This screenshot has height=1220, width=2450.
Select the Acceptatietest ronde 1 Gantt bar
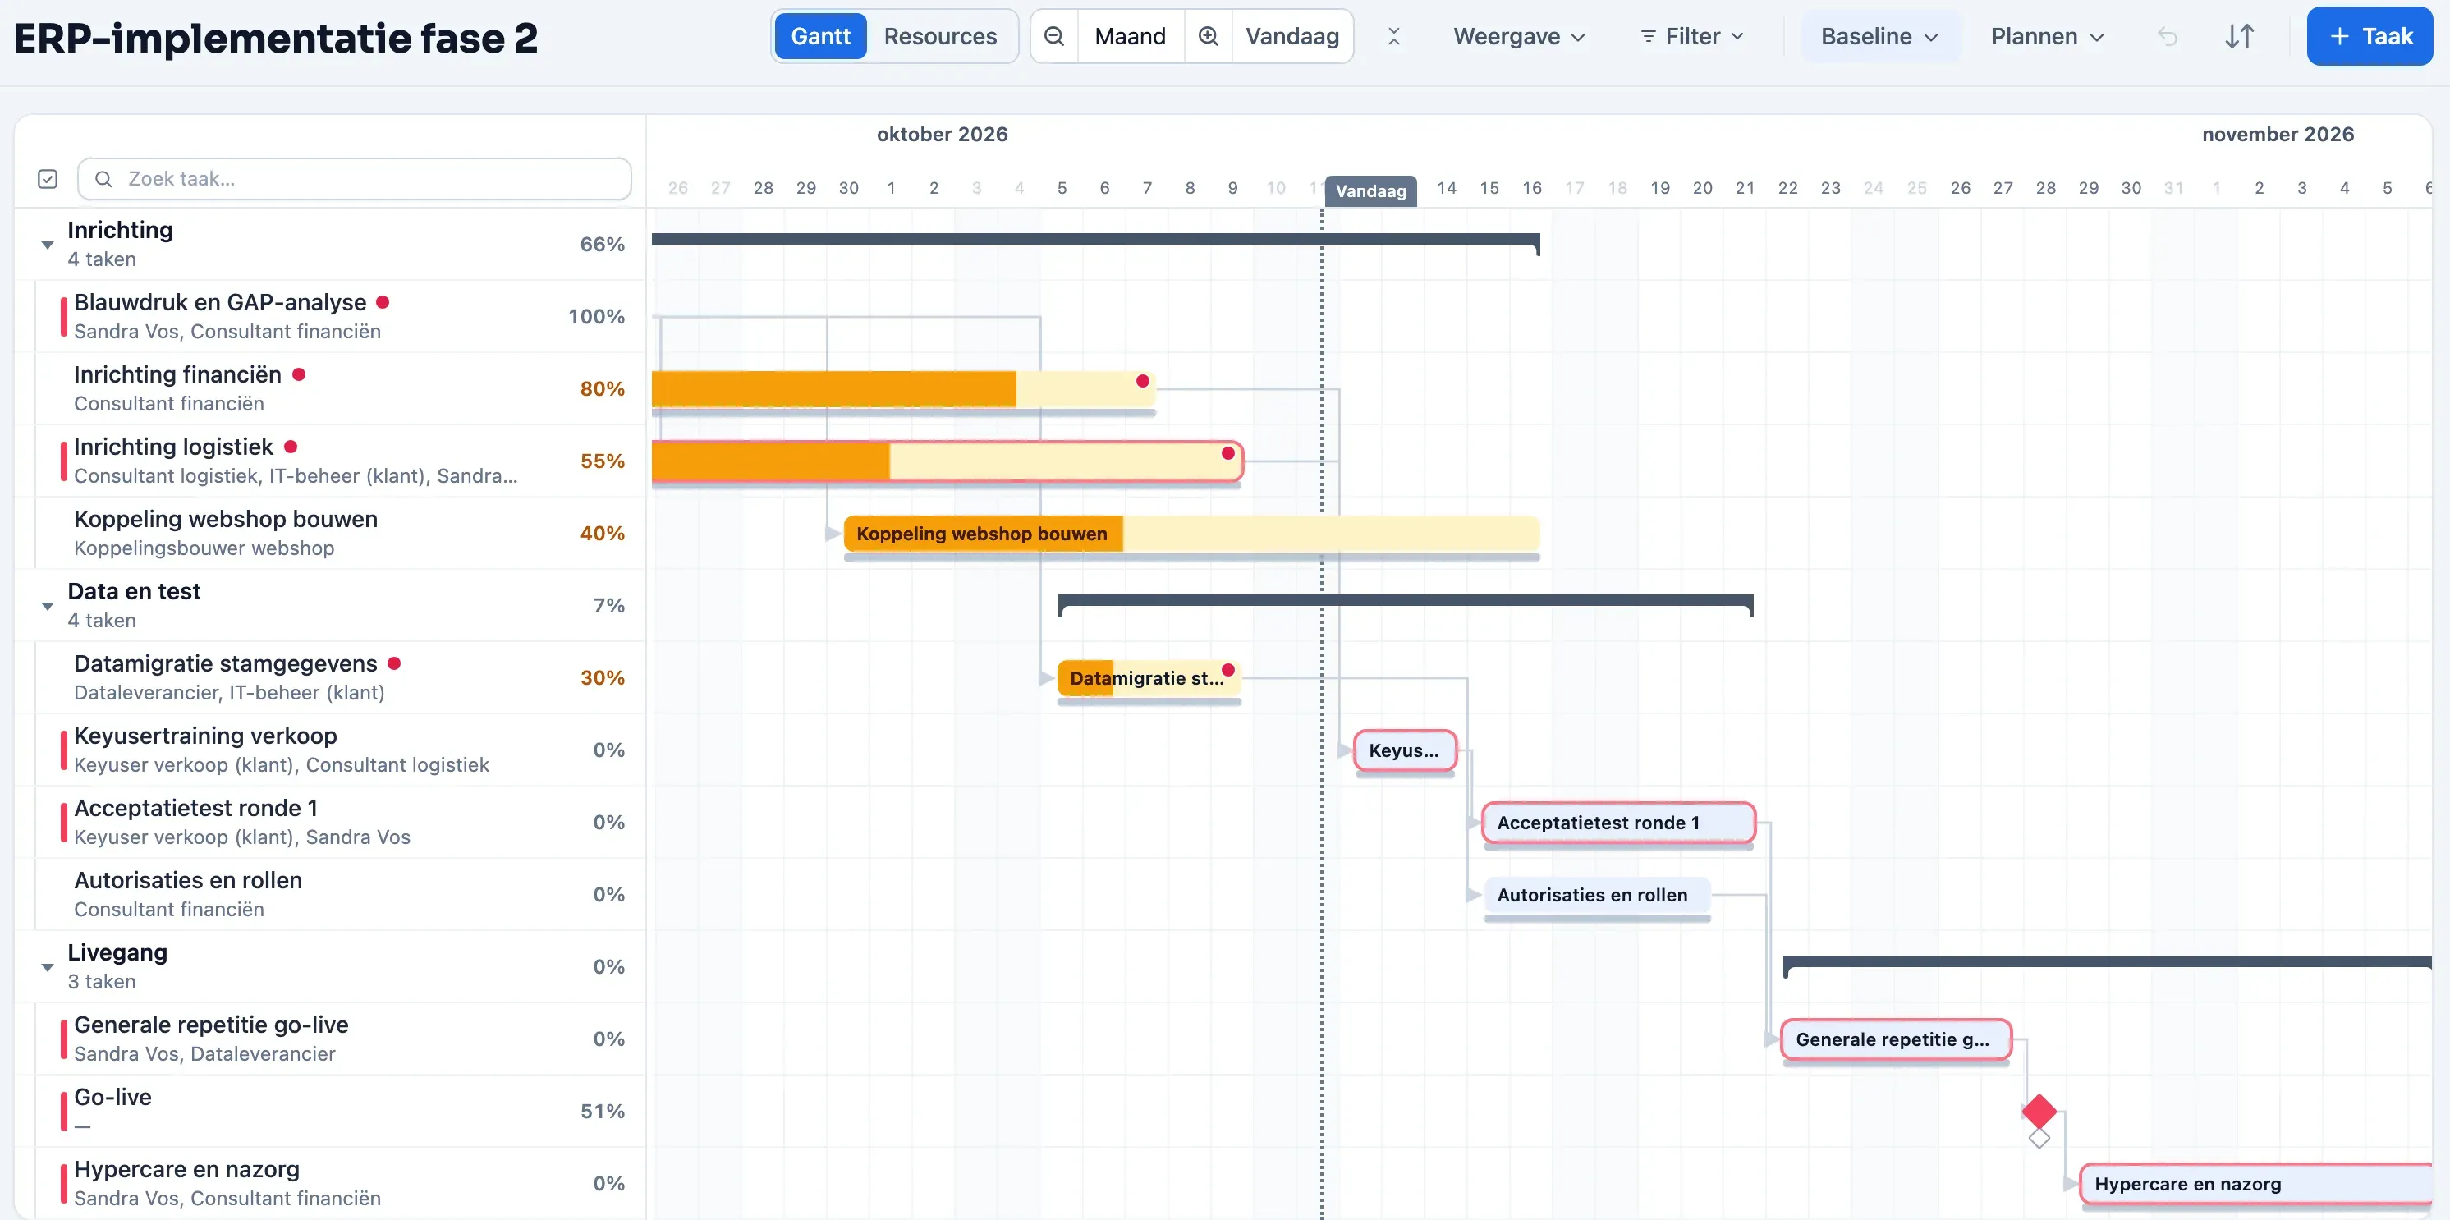(1619, 823)
